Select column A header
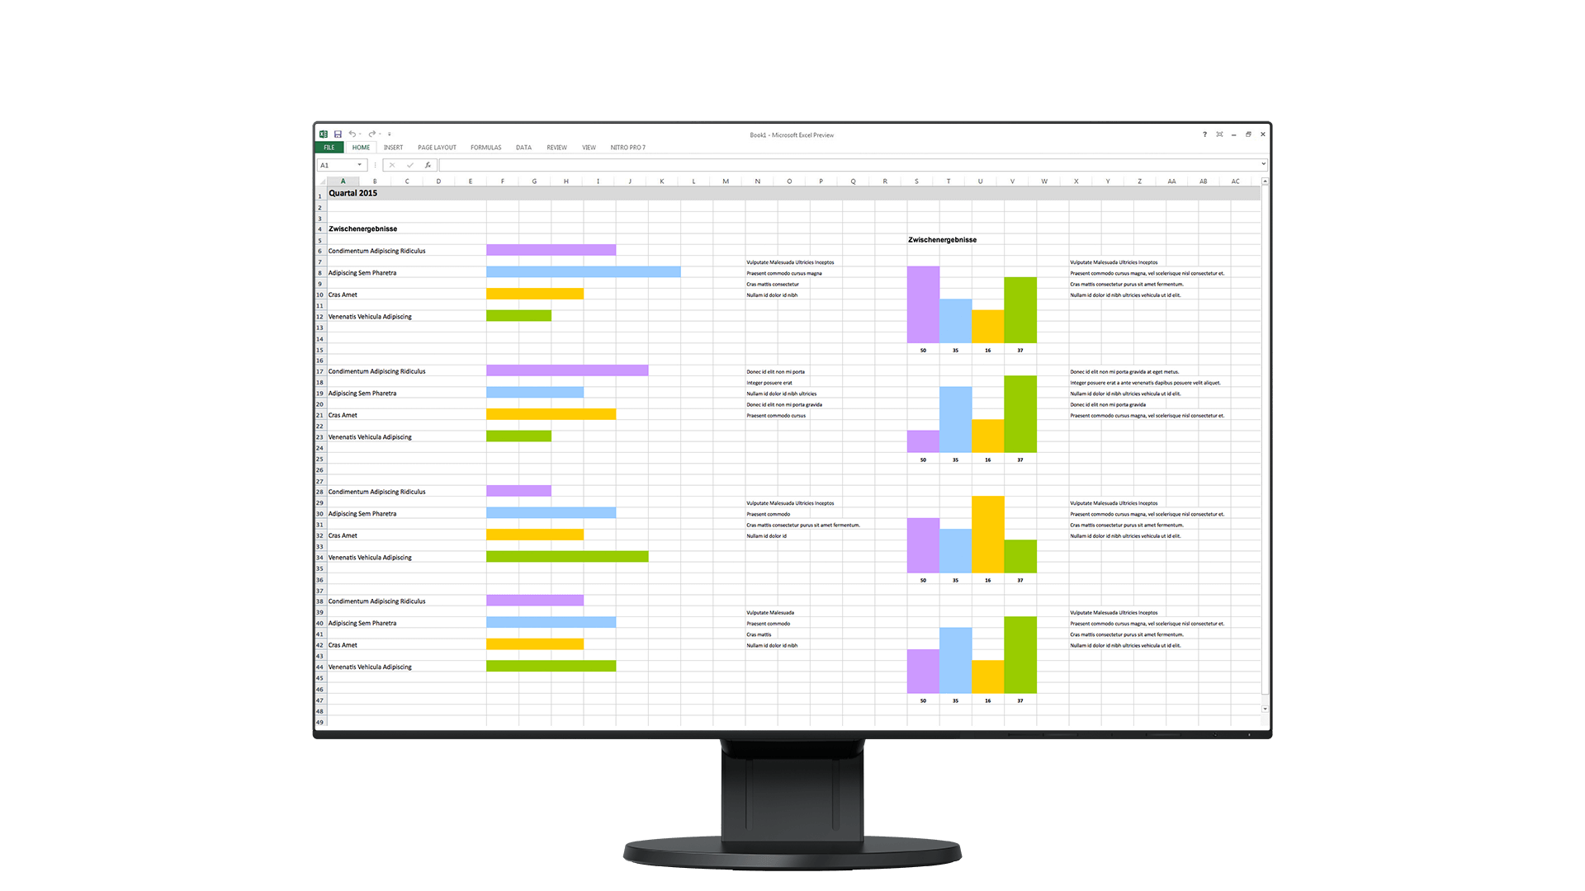The image size is (1585, 891). pos(343,181)
